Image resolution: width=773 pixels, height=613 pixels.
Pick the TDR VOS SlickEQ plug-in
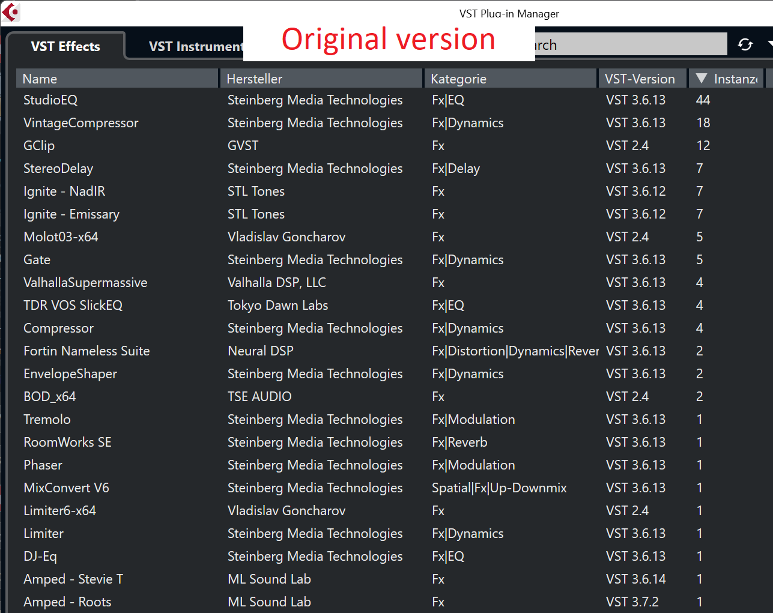[73, 306]
